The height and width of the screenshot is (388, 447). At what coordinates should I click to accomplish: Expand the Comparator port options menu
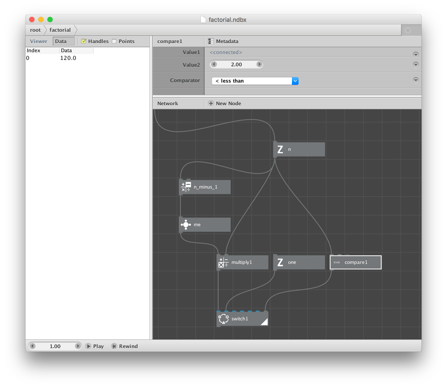[416, 80]
